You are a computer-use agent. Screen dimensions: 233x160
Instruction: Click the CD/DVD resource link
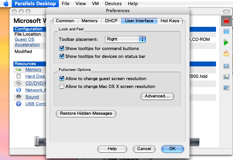36,83
